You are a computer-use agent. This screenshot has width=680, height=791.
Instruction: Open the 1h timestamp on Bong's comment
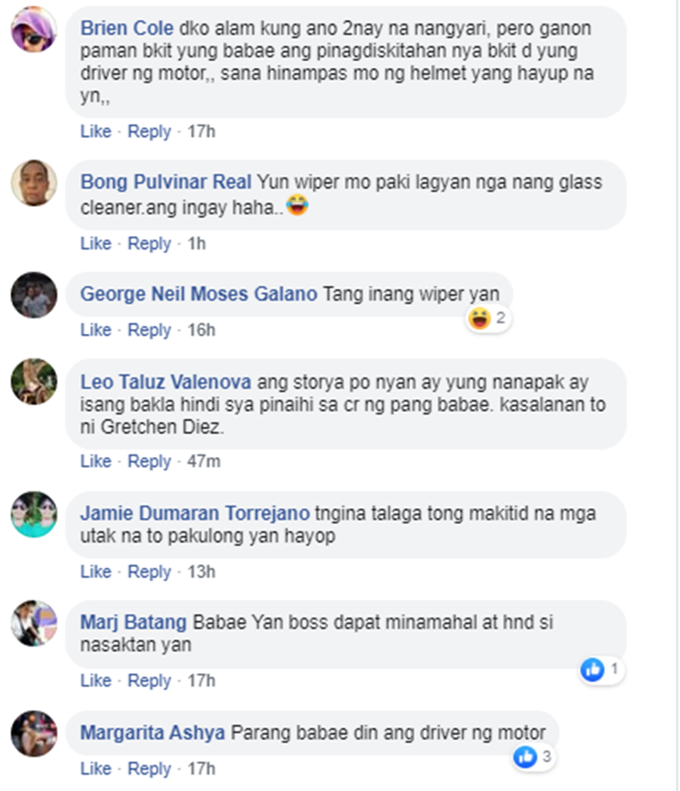[x=197, y=244]
